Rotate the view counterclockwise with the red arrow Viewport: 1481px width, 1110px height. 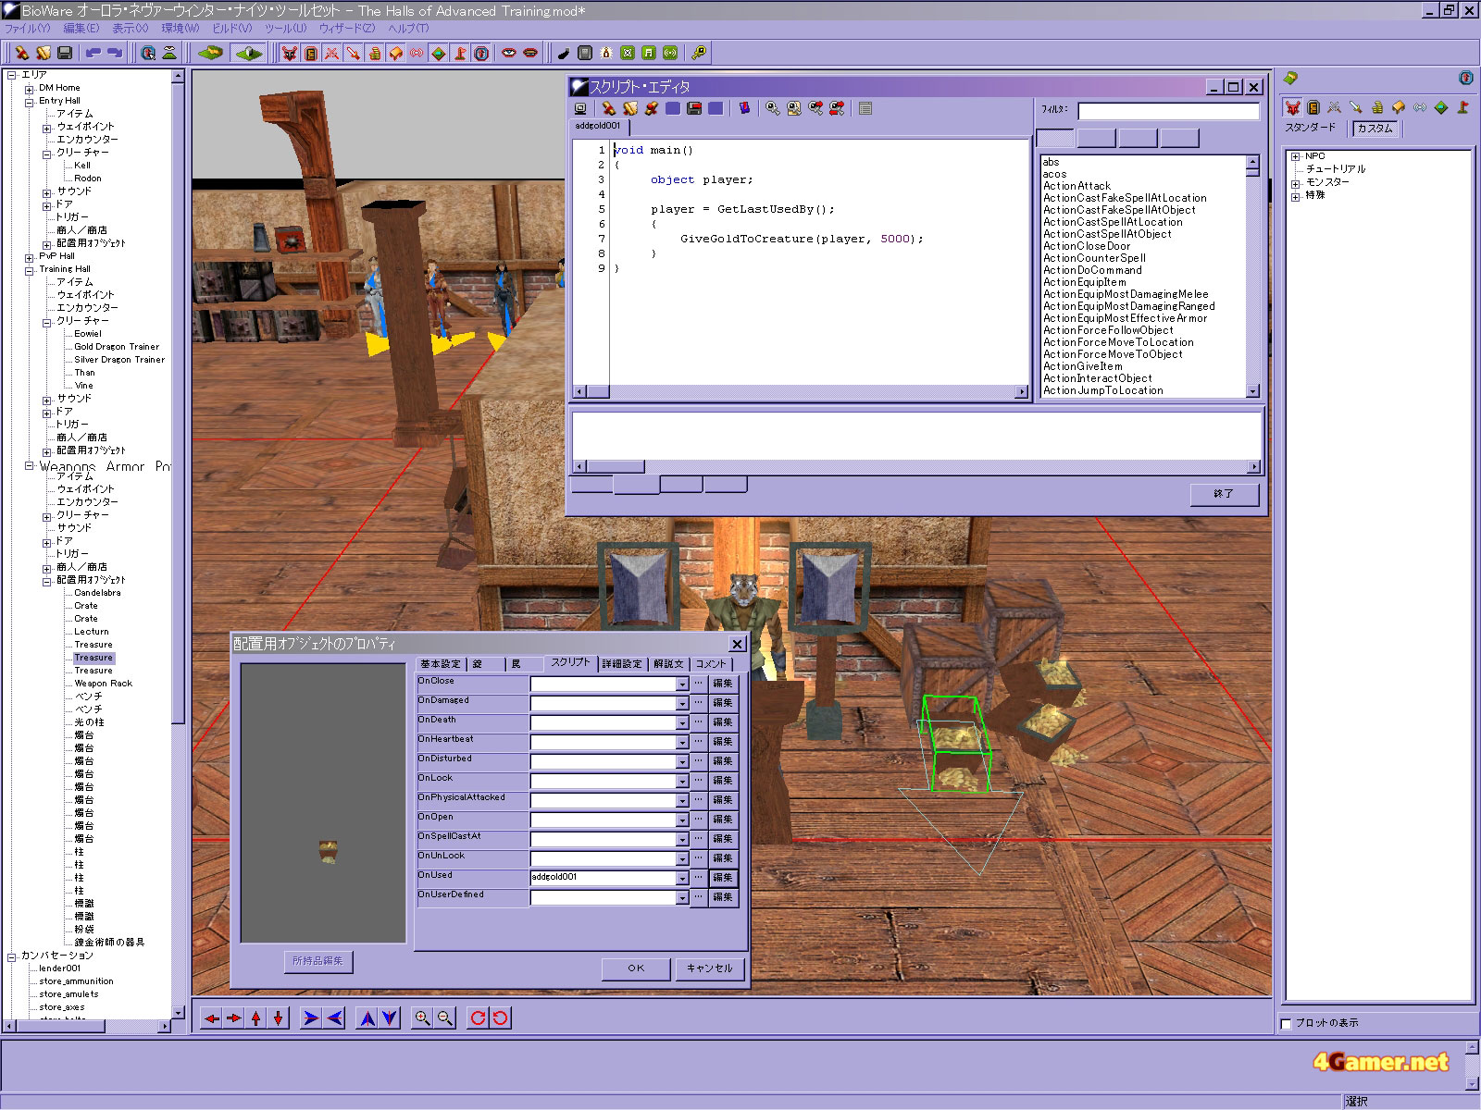(500, 1018)
